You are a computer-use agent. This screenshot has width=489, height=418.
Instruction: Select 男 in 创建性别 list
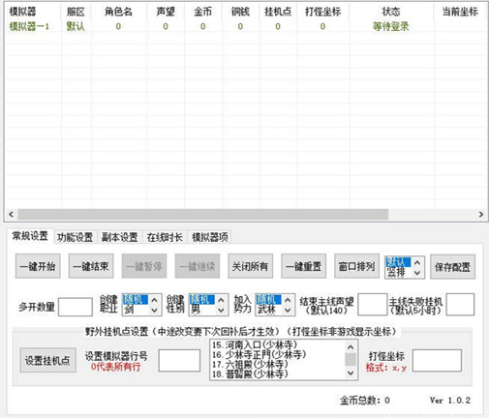[202, 310]
